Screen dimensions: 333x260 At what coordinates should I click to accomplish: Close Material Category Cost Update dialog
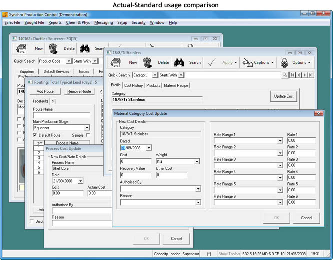319,113
